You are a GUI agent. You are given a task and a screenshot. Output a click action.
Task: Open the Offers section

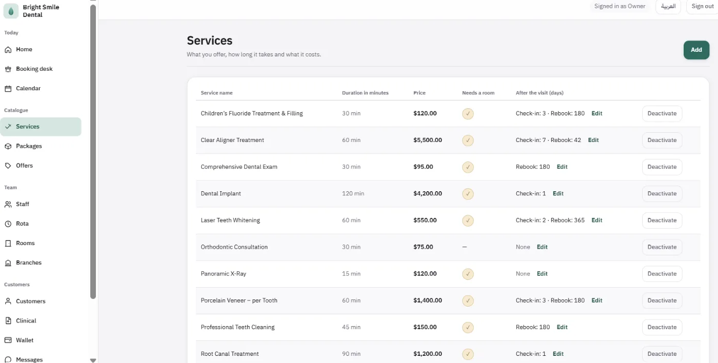pyautogui.click(x=41, y=166)
